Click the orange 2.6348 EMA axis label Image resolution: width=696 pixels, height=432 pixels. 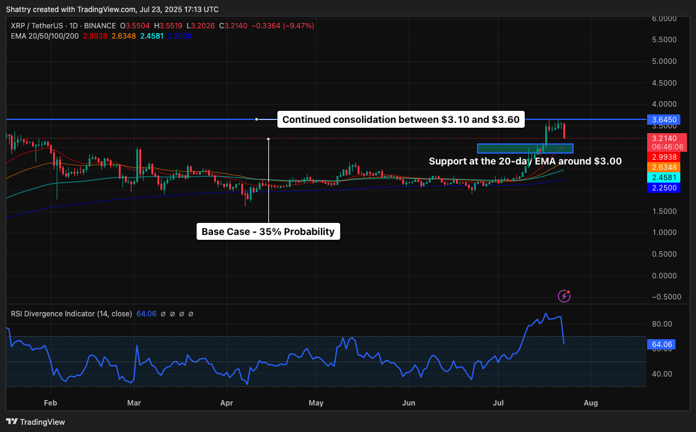(663, 167)
